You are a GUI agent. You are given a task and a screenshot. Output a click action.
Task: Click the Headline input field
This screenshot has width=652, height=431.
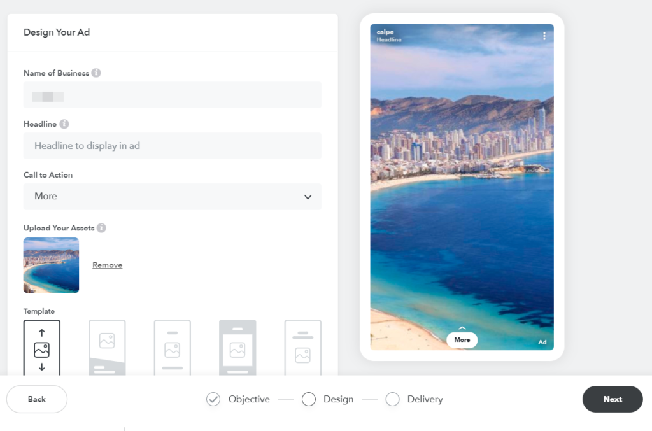point(172,146)
